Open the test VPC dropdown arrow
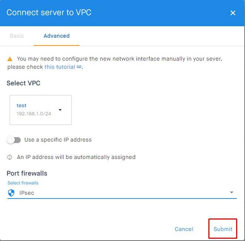245x241 pixels. tap(60, 110)
